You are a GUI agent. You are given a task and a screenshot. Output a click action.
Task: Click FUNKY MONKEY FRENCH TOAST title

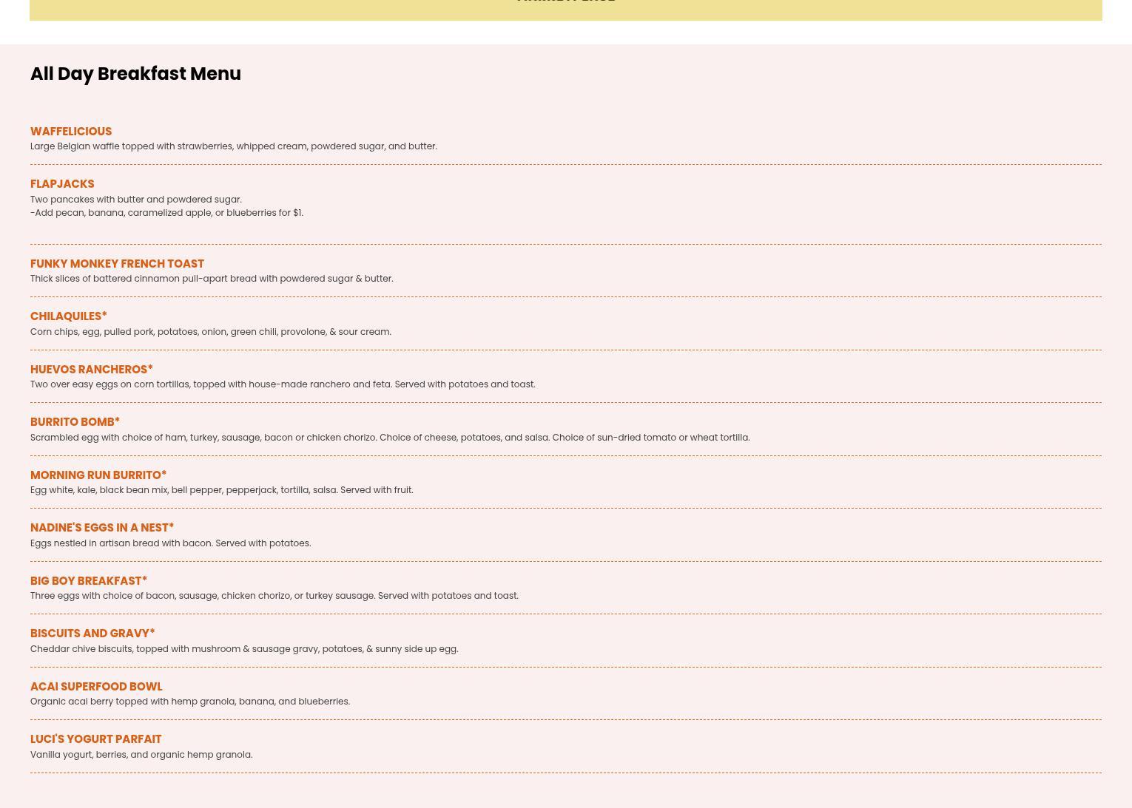tap(117, 264)
